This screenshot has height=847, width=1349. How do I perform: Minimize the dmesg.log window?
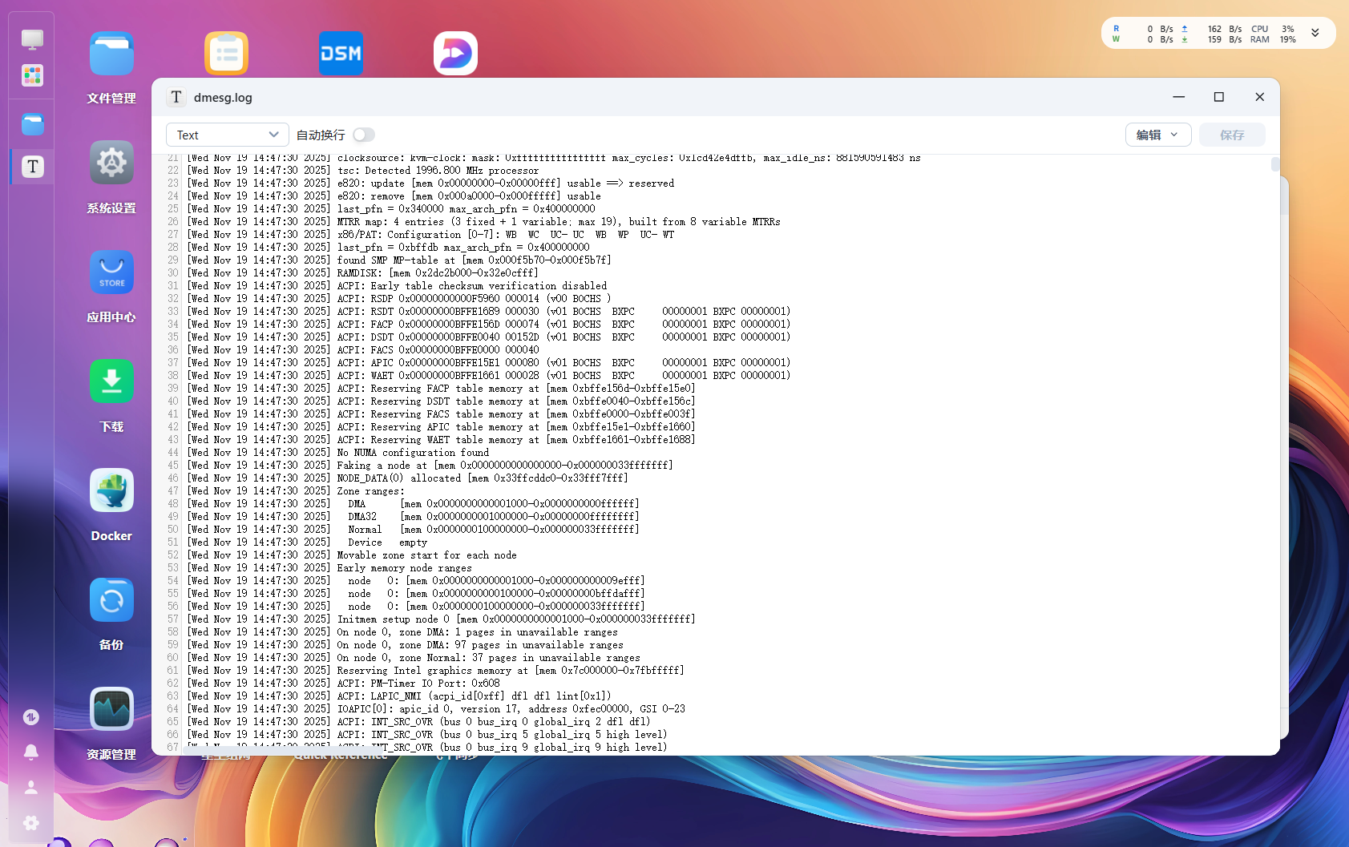(x=1178, y=97)
